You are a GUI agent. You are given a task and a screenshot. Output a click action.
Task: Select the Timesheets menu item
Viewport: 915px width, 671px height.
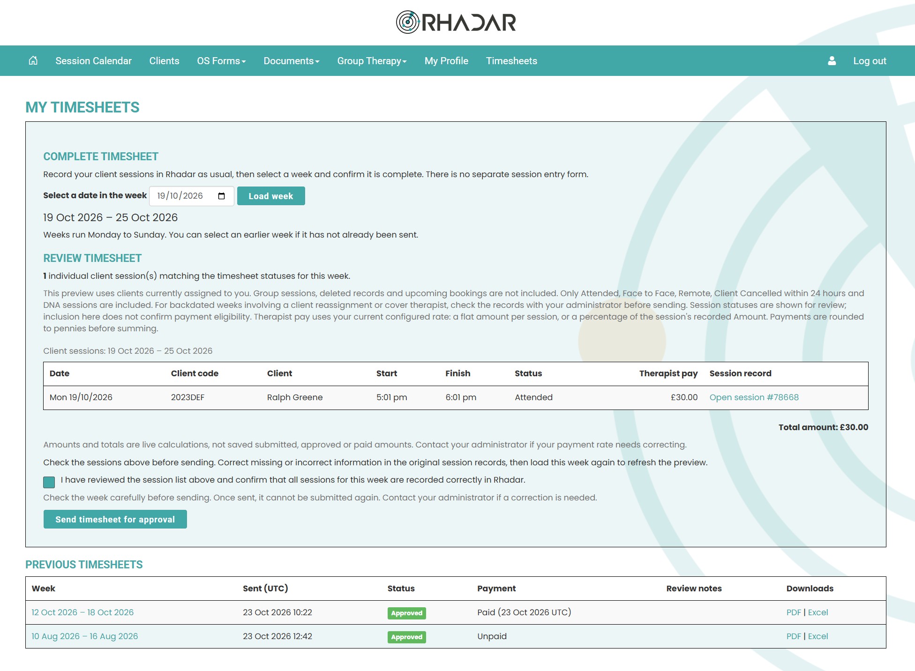click(511, 61)
